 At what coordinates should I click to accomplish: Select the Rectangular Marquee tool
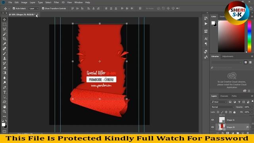pos(4,24)
